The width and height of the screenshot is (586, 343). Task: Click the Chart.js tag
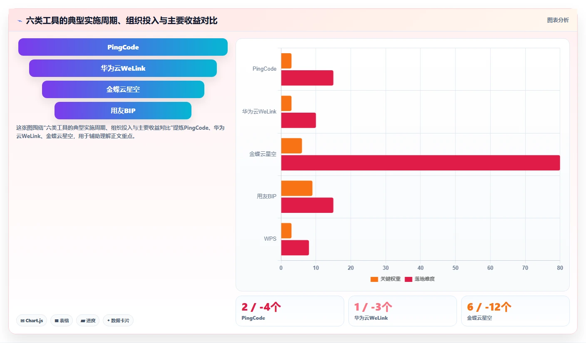pyautogui.click(x=32, y=321)
